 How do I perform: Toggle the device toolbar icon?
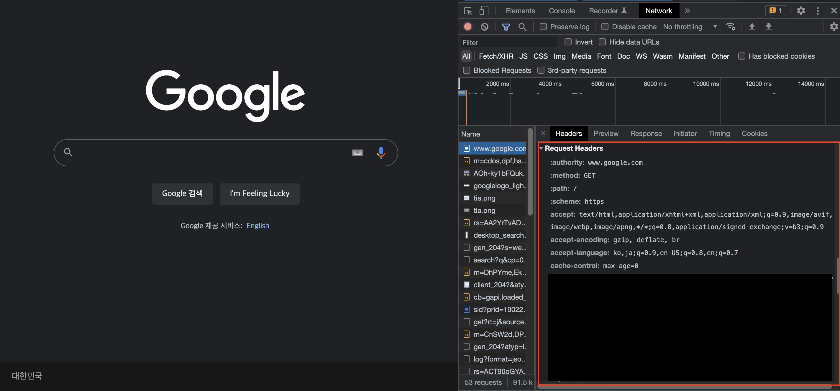(x=484, y=11)
